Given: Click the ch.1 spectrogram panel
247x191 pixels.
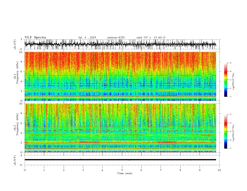Looking at the screenshot, I should tap(120, 76).
